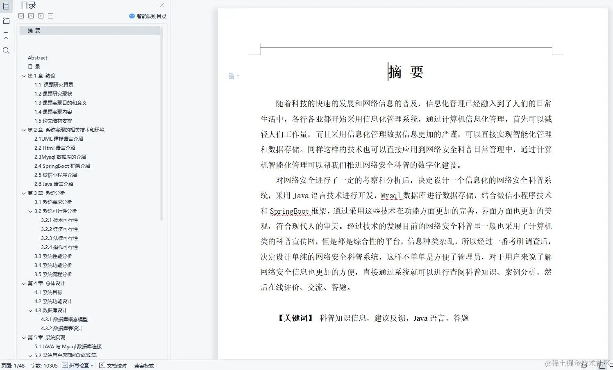Open the find/search icon in the sidebar
The image size is (613, 370).
click(6, 50)
